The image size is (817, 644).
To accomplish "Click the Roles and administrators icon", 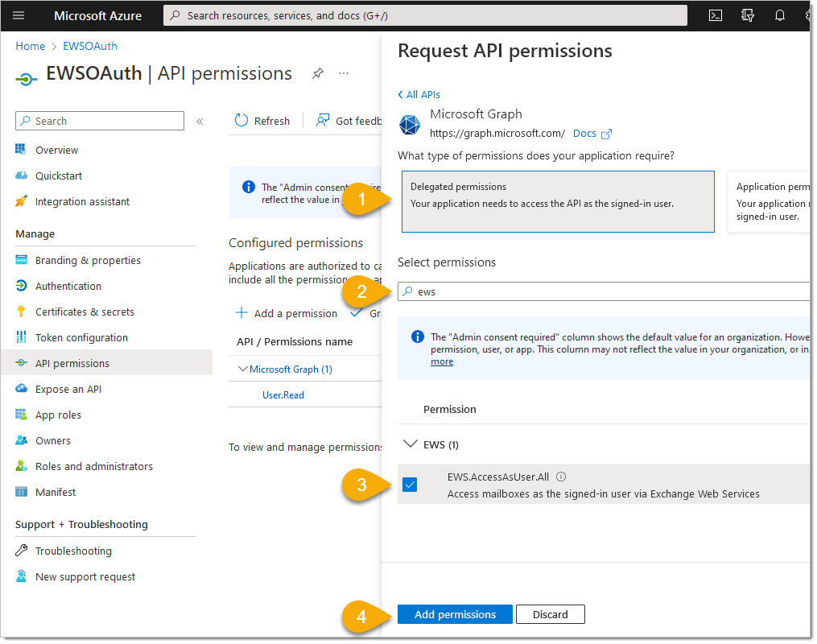I will [21, 467].
